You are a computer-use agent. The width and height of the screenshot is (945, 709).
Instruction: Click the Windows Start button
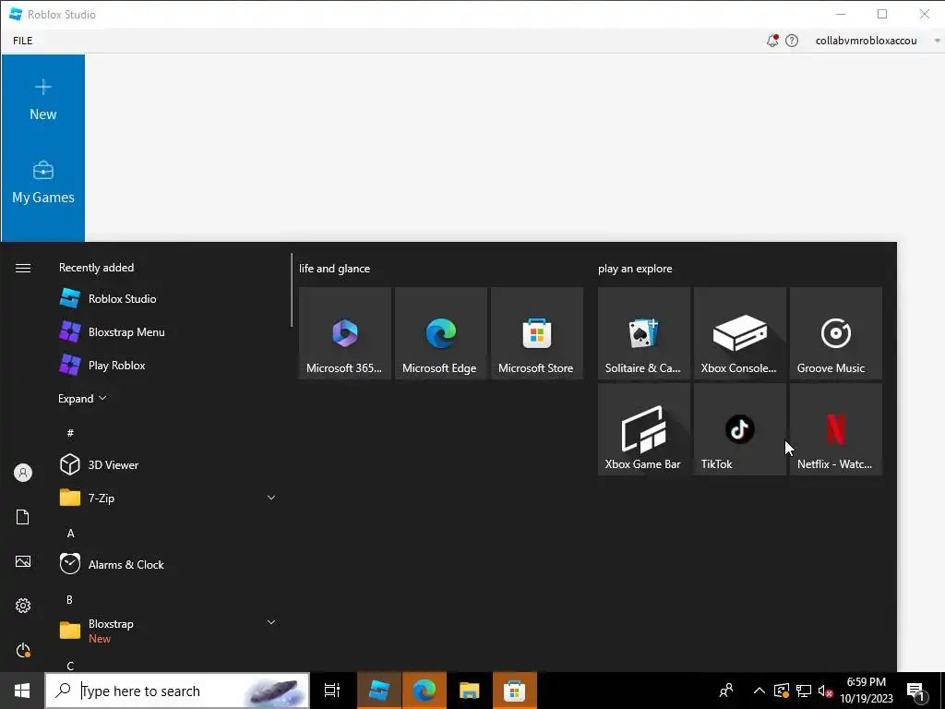click(x=22, y=691)
